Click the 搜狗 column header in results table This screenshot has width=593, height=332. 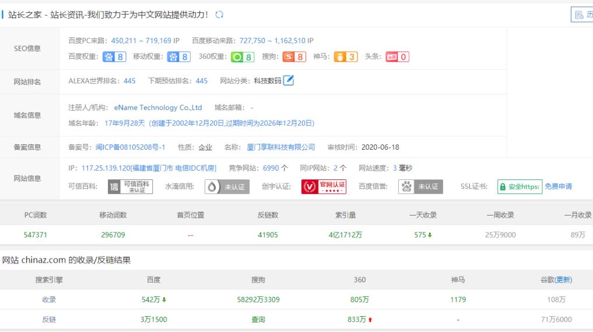[258, 280]
